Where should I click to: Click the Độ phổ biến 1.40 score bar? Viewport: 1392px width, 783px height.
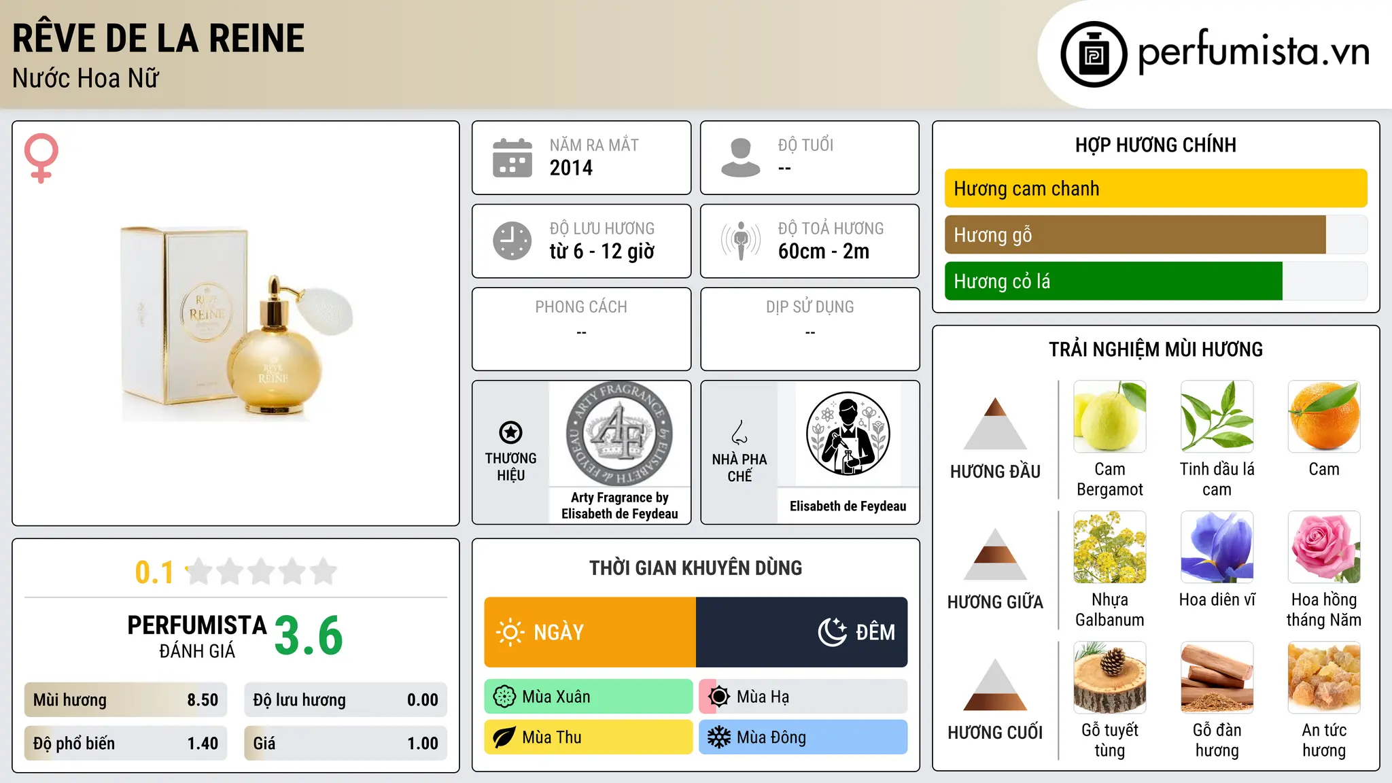(x=126, y=744)
